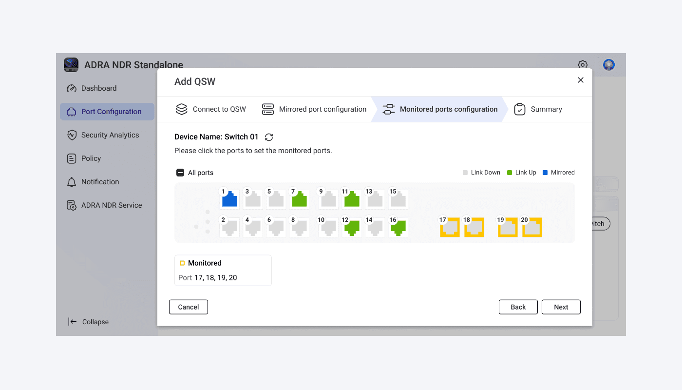
Task: Open Dashboard in the sidebar
Action: tap(107, 88)
